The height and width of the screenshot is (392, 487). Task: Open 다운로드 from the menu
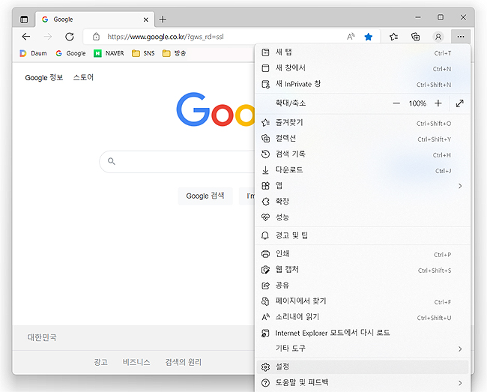click(x=362, y=170)
